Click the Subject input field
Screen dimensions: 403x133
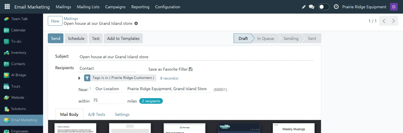click(x=196, y=57)
